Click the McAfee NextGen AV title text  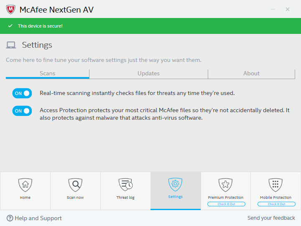tap(56, 10)
